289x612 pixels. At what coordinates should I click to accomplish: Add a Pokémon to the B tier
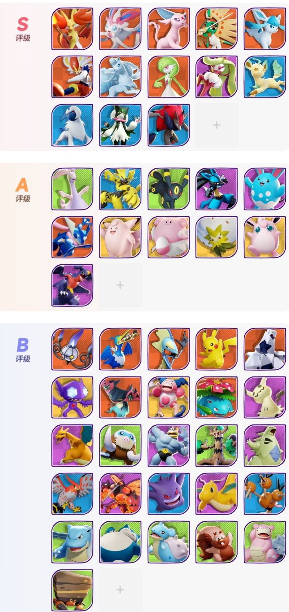point(120,590)
